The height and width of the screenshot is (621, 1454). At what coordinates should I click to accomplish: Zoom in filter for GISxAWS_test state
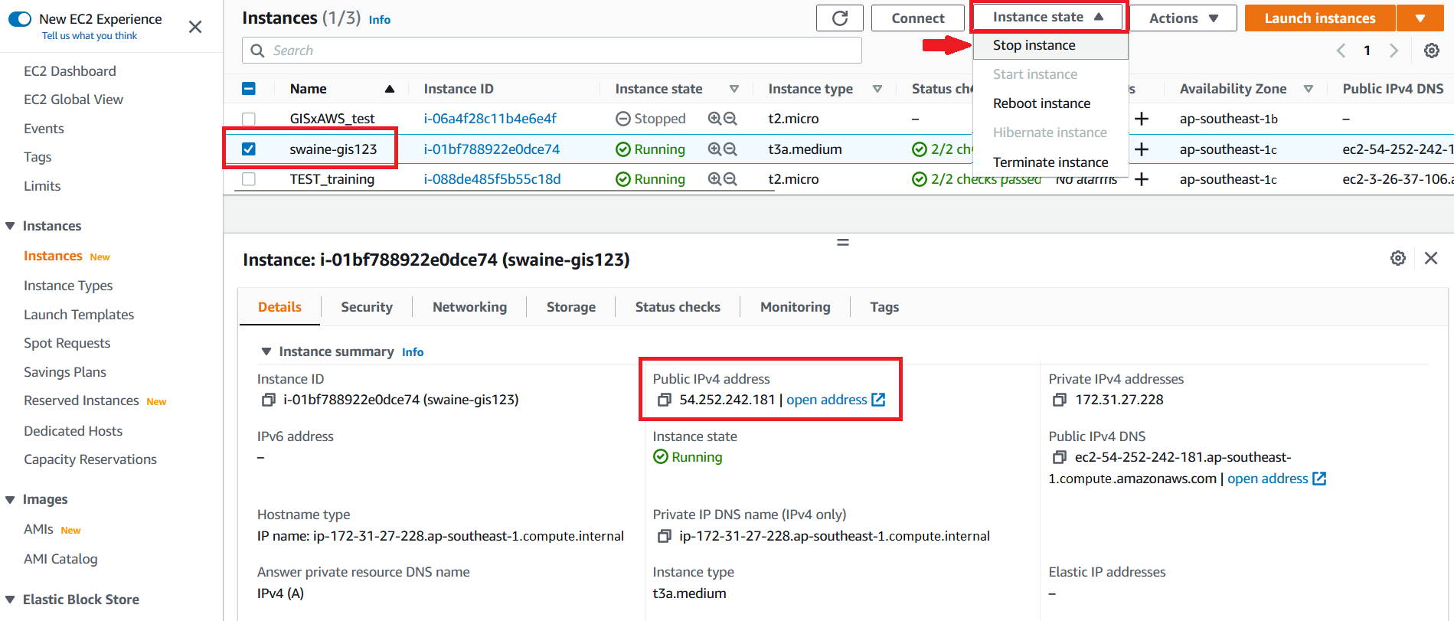714,119
